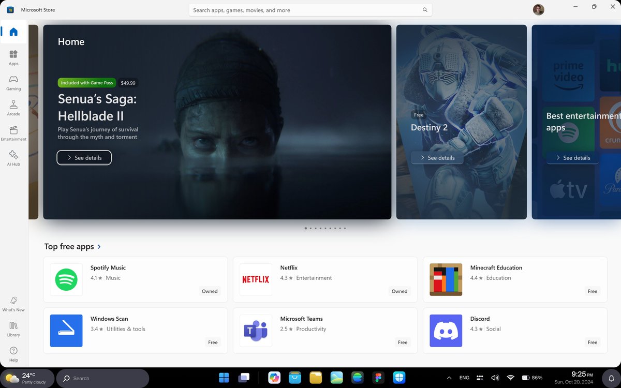This screenshot has height=388, width=621.
Task: Open the ENG language switcher
Action: pyautogui.click(x=464, y=378)
